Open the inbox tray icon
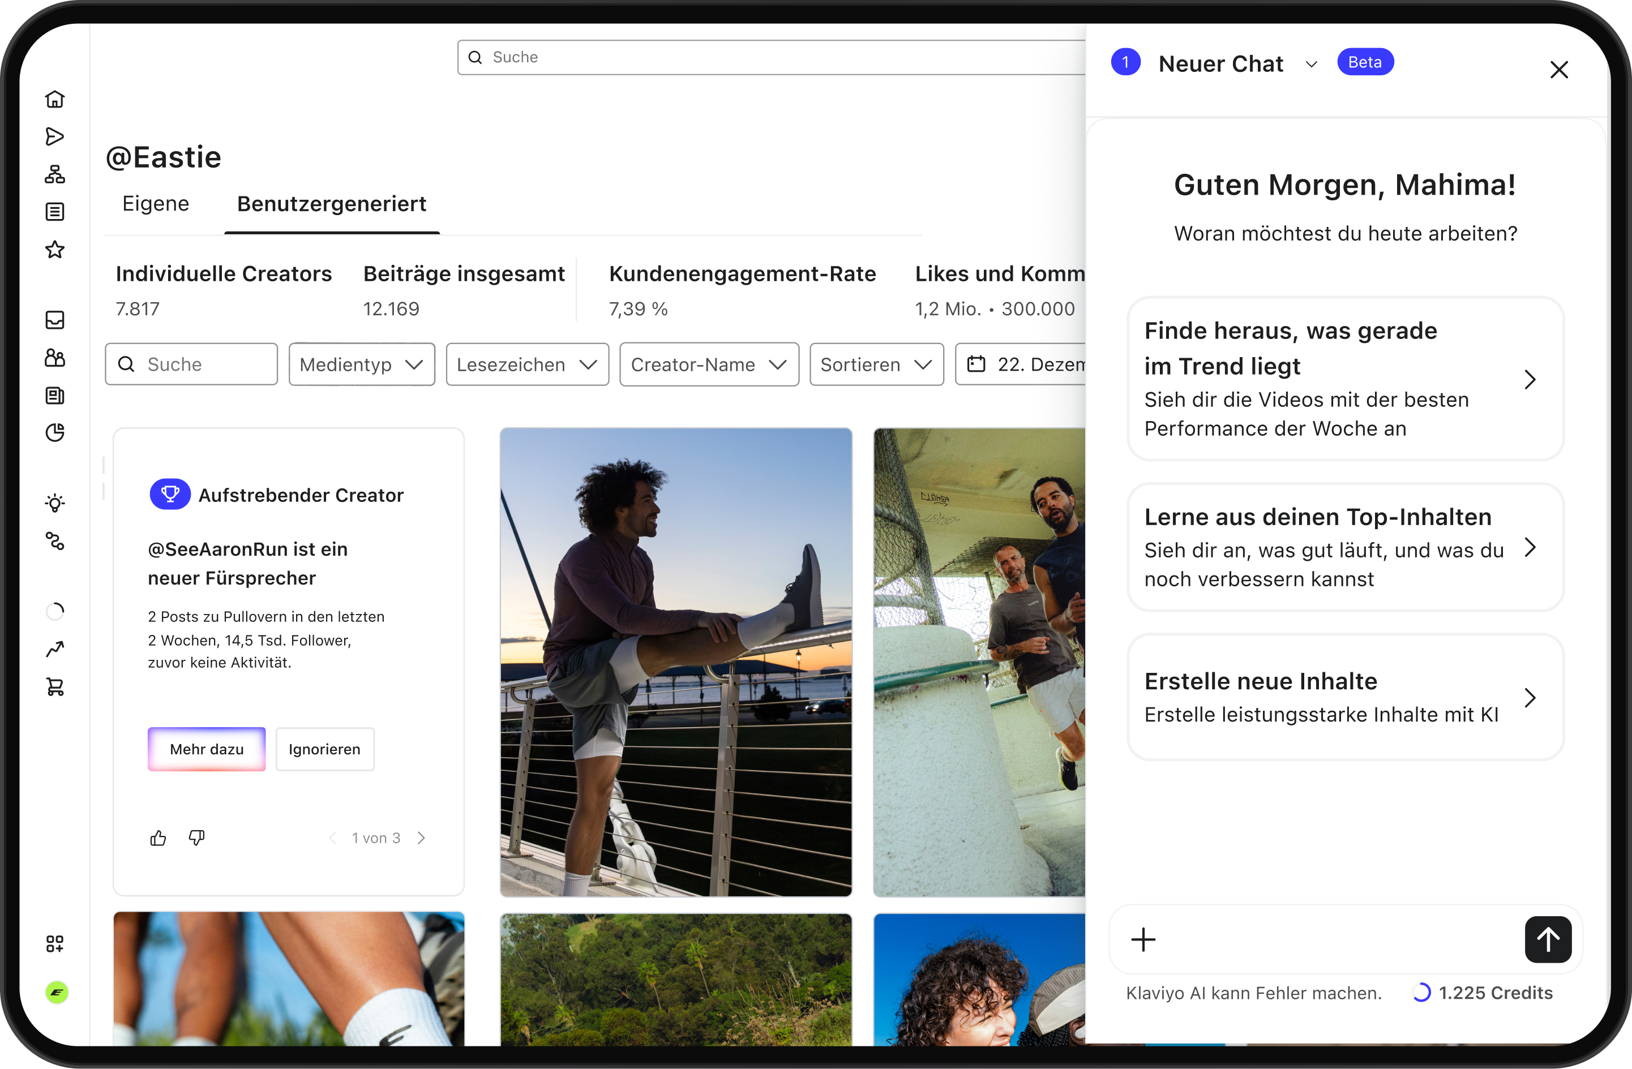This screenshot has width=1632, height=1069. [x=55, y=320]
